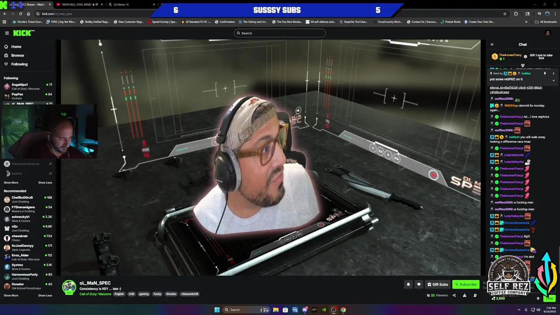Open Enzo_Alder recommended channel
560x315 pixels.
coord(28,257)
